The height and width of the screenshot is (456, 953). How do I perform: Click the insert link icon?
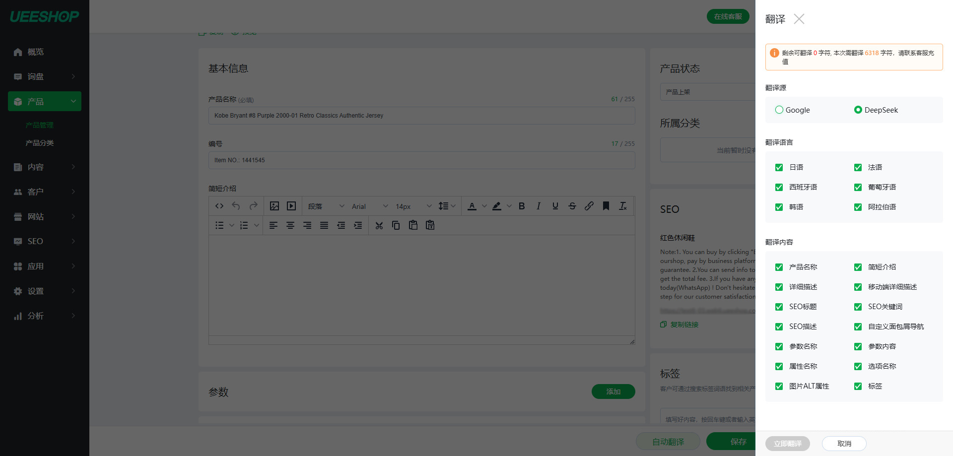[589, 206]
